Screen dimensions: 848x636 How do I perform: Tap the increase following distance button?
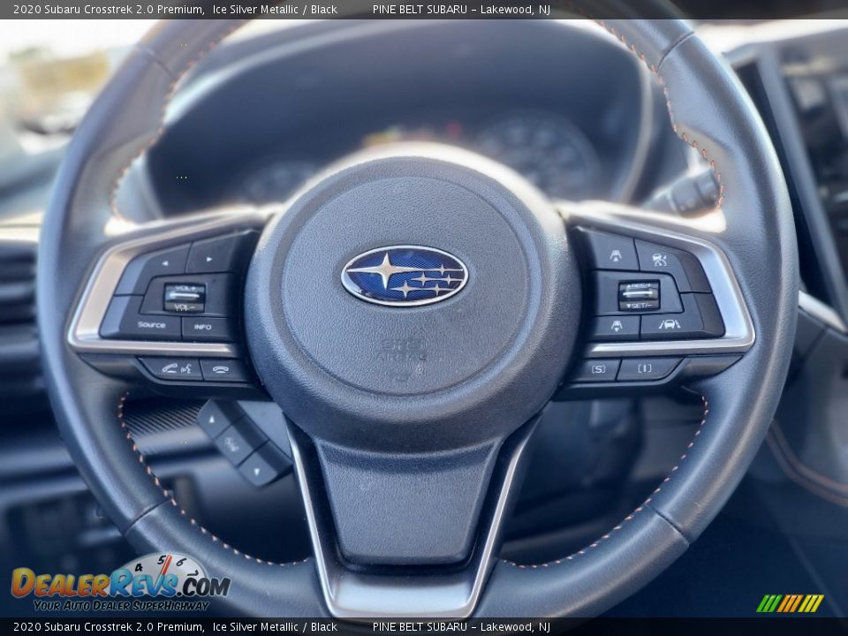coord(615,254)
